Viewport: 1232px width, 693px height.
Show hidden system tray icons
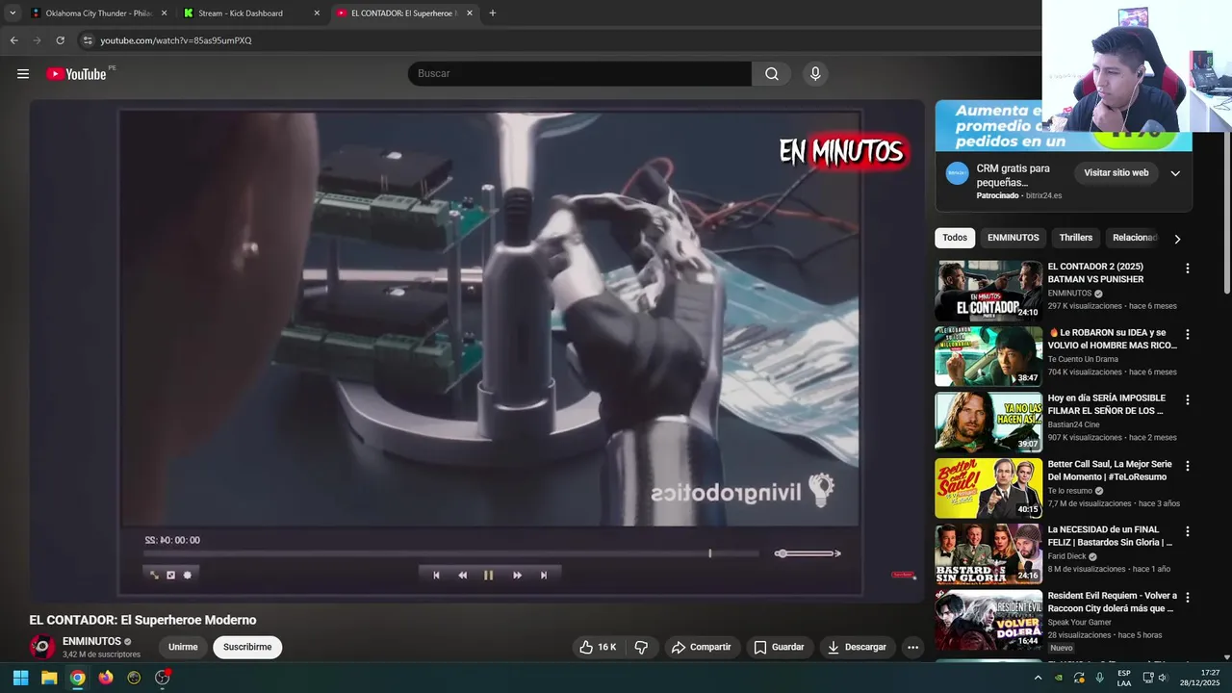pos(1038,678)
